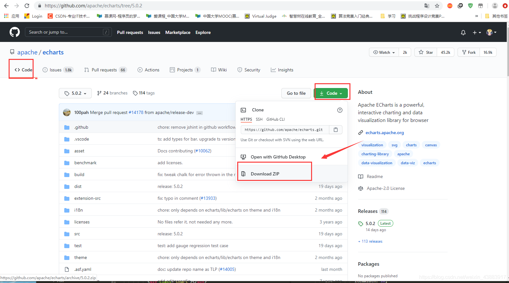Reload the page with the refresh icon
The height and width of the screenshot is (283, 509).
(x=27, y=6)
